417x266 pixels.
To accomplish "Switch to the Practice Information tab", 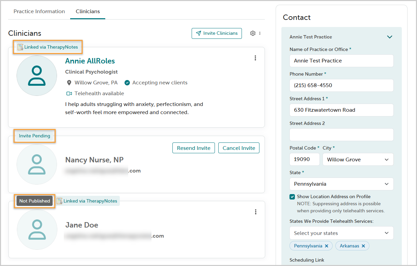I will [39, 11].
